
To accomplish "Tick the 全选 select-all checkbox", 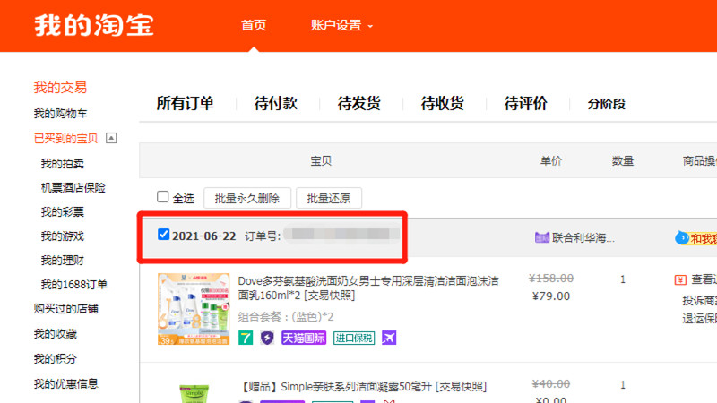I will (163, 196).
